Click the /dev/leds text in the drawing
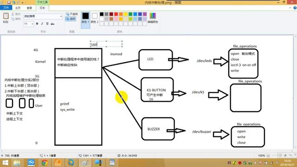The image size is (297, 167). click(x=204, y=61)
